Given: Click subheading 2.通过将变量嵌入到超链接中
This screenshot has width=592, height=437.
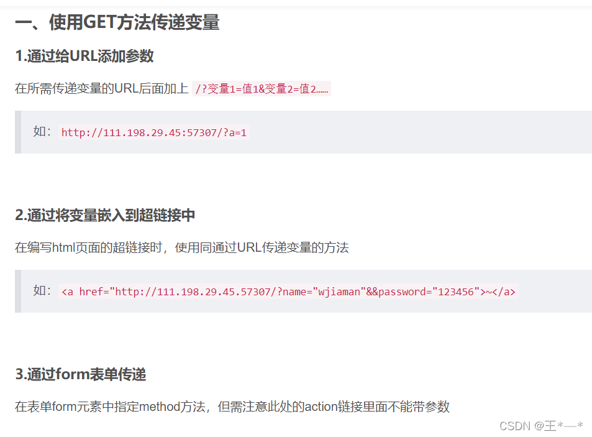Looking at the screenshot, I should pyautogui.click(x=105, y=215).
